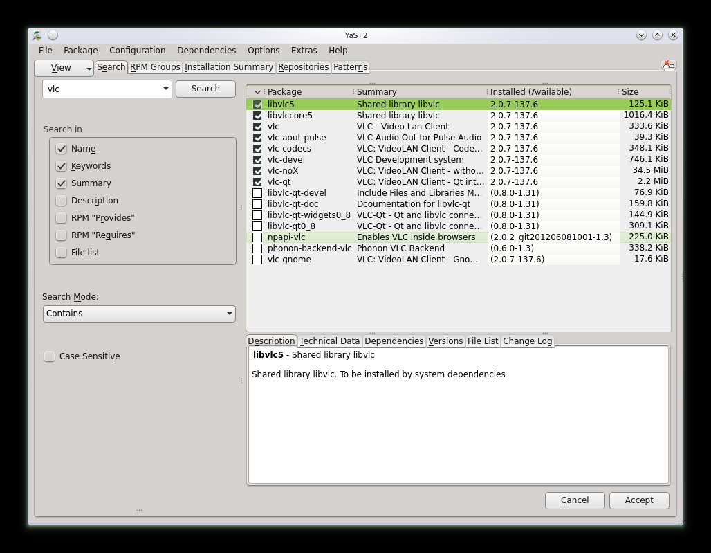Select the Search filter tab
The height and width of the screenshot is (553, 711).
point(111,67)
